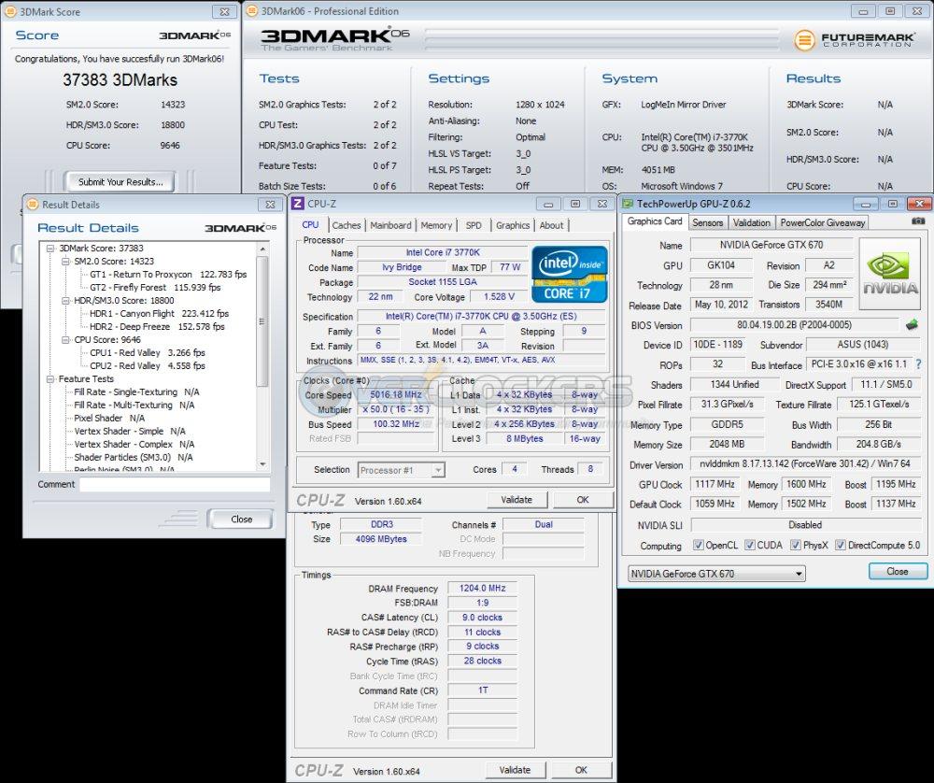Screen dimensions: 934x783
Task: Click OK in the front CPU-Z window
Action: [x=583, y=499]
